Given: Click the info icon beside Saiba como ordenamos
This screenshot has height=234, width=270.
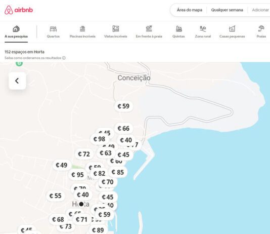Looking at the screenshot, I should coord(64,58).
